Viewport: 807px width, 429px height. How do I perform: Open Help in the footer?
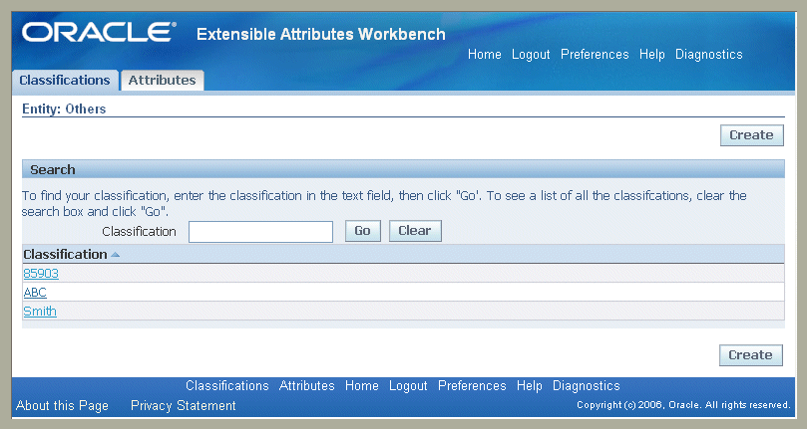(x=530, y=386)
